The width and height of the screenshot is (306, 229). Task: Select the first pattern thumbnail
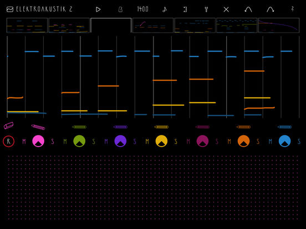27,25
